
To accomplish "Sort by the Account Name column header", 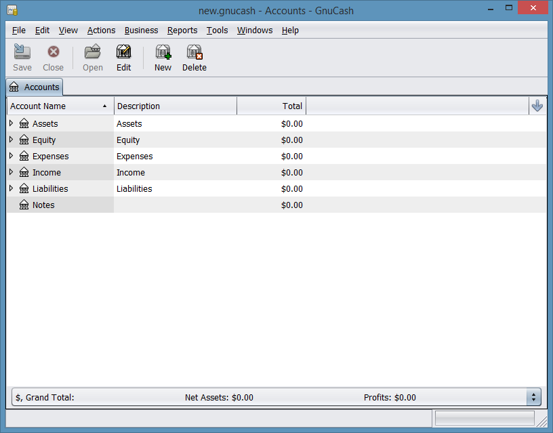I will [60, 106].
